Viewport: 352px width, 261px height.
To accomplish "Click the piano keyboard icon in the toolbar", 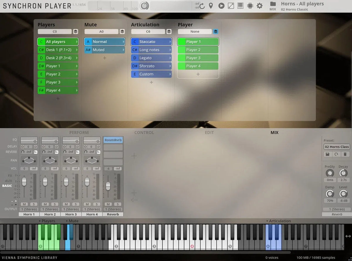I will 240,6.
